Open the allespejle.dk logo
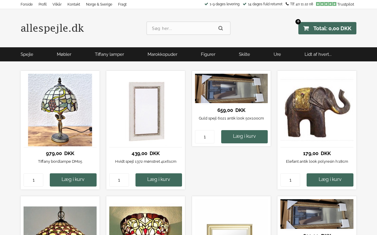This screenshot has height=235, width=377. [x=52, y=28]
